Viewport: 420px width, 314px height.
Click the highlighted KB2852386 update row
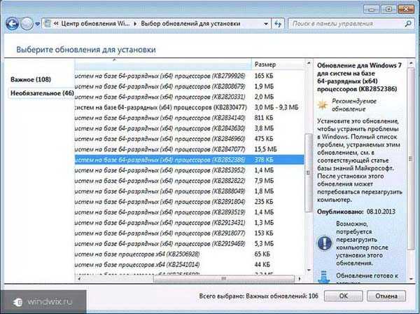pos(190,160)
